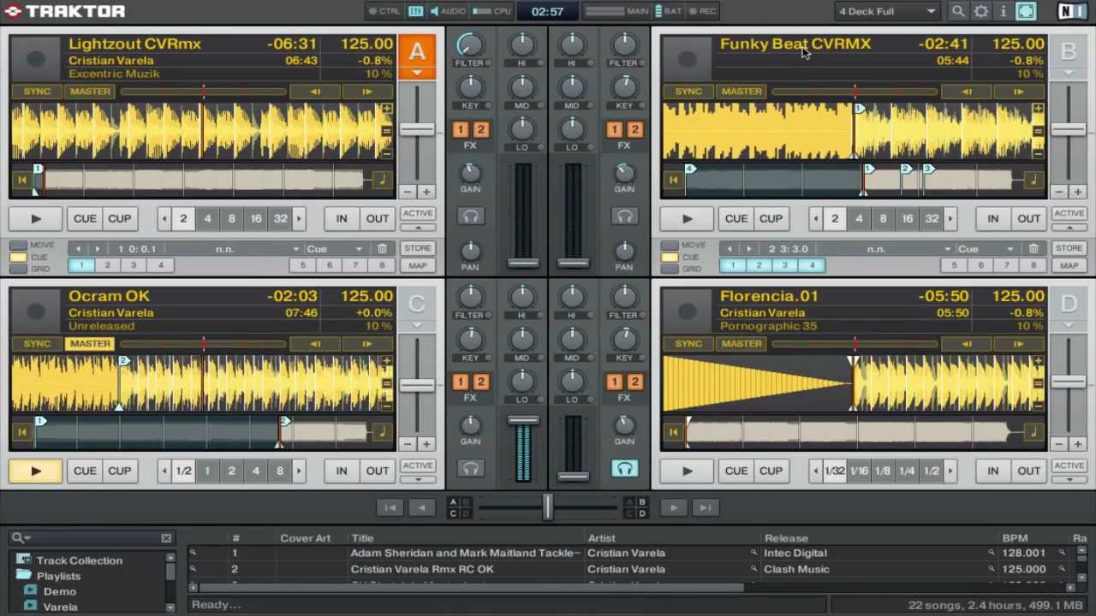Select 16-beat loop size on Deck A
The width and height of the screenshot is (1096, 616).
(255, 218)
